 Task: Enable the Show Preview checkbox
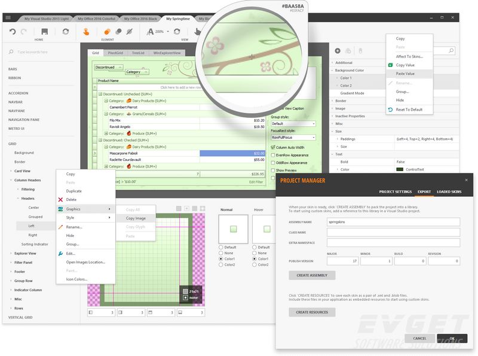[273, 171]
